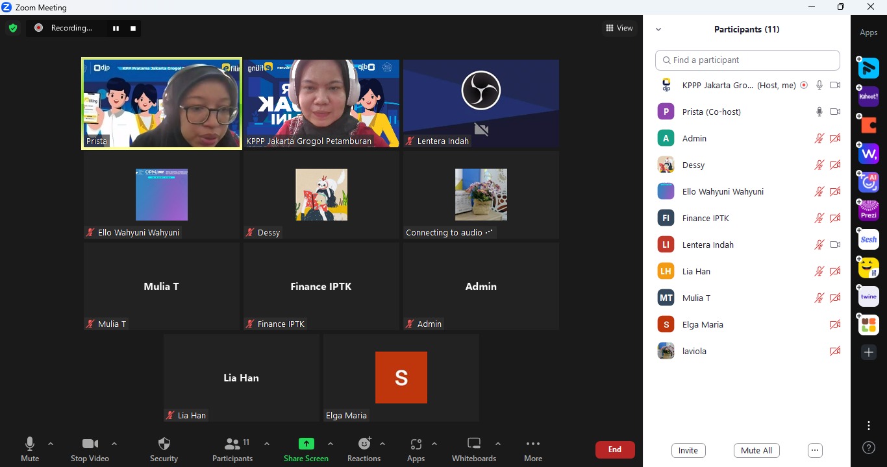The width and height of the screenshot is (887, 467).
Task: Click the green encryption shield icon
Action: [13, 28]
